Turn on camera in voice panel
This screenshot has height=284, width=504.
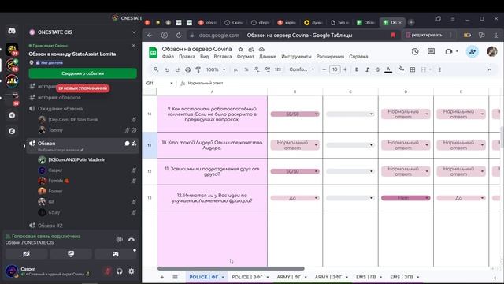pyautogui.click(x=26, y=254)
